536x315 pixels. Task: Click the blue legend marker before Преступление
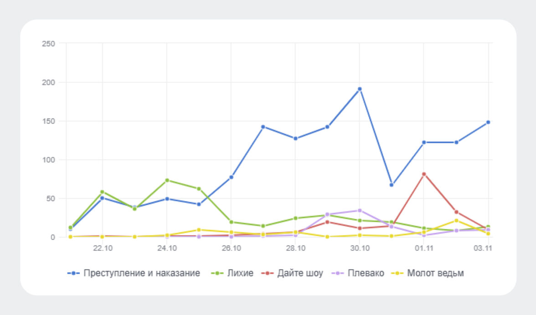click(x=74, y=274)
